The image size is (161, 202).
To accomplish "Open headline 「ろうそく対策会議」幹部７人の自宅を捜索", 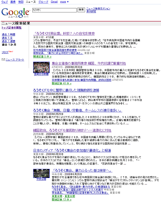I will [x=64, y=34].
